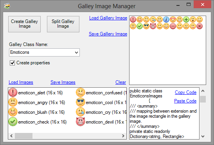The width and height of the screenshot is (214, 145).
Task: Click the winking emoticon in gallery image
Action: 200,19
